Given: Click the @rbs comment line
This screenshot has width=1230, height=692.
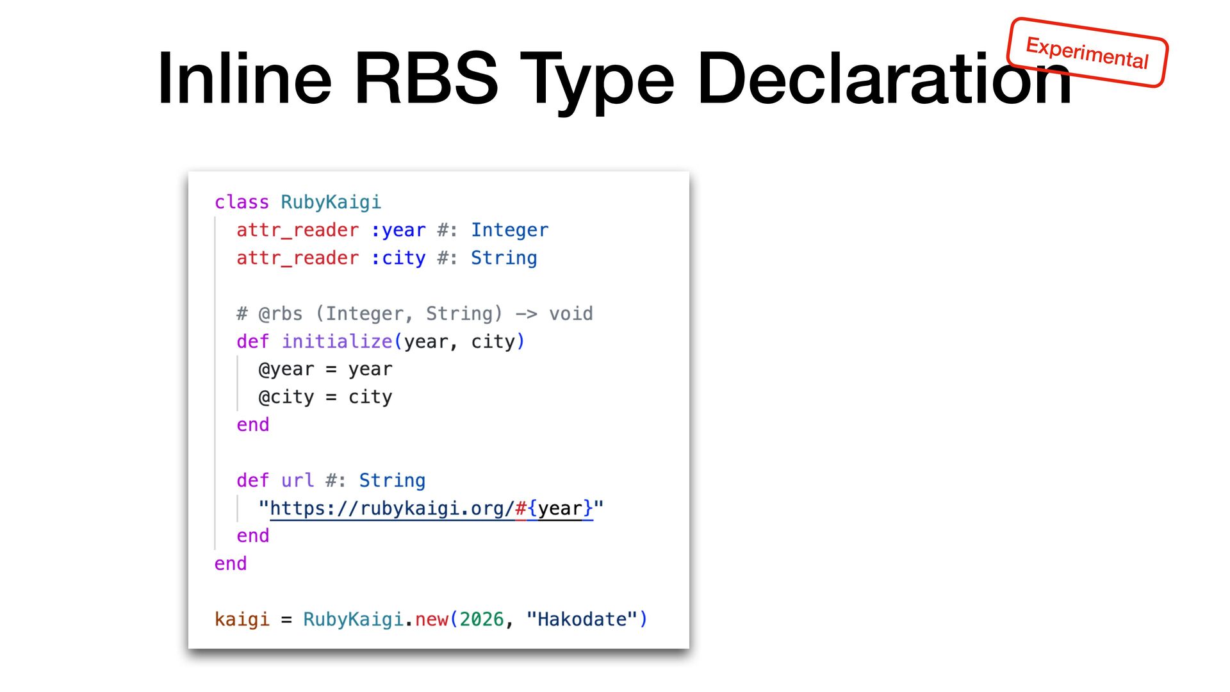Looking at the screenshot, I should pos(414,314).
